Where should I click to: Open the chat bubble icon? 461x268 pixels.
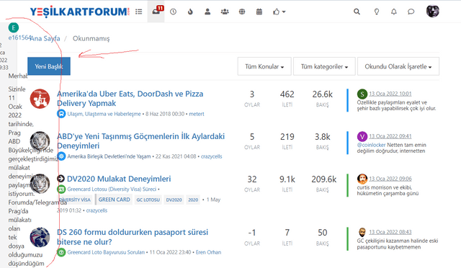(411, 12)
